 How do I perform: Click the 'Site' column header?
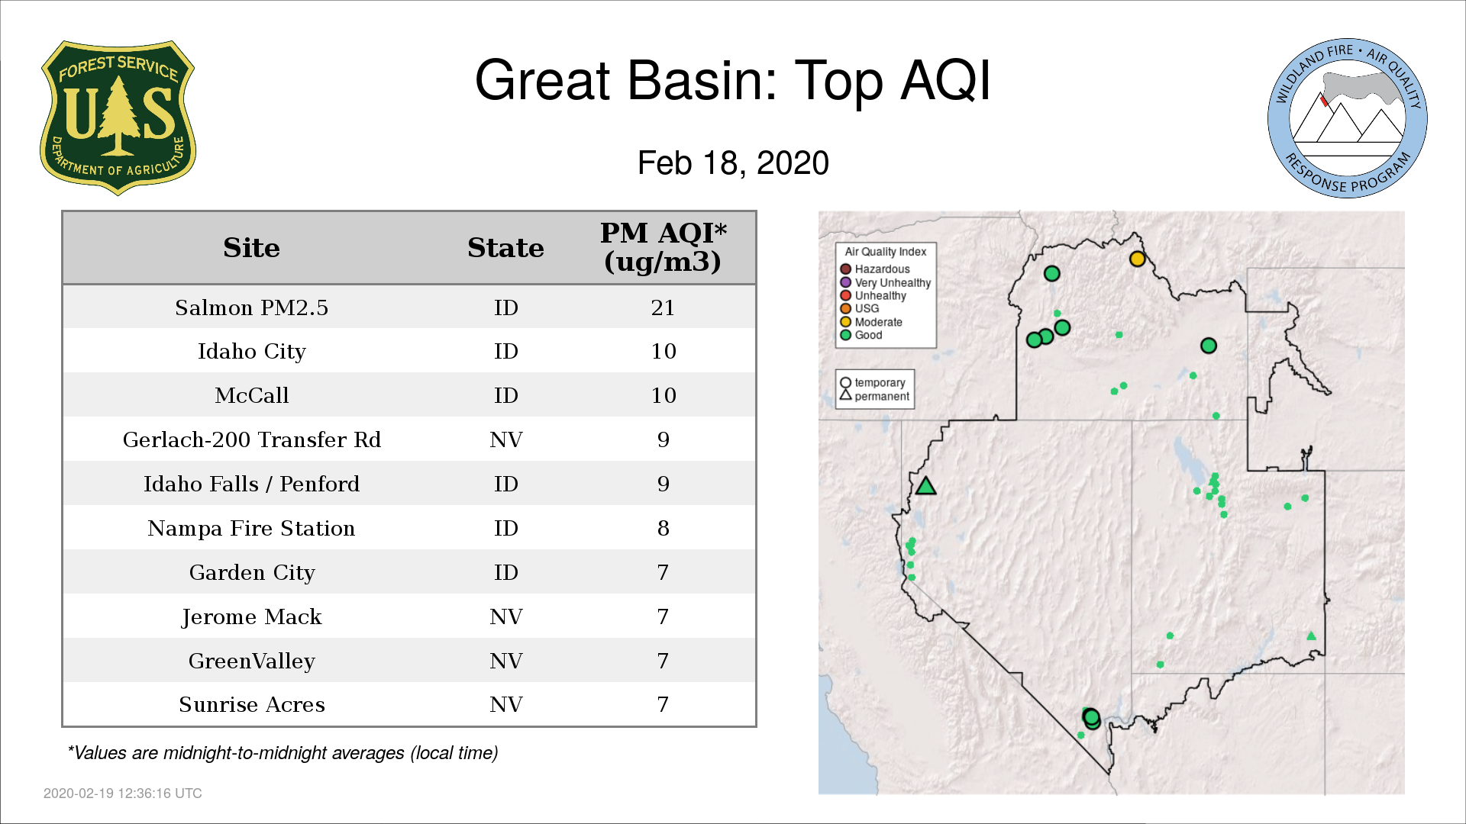tap(251, 248)
